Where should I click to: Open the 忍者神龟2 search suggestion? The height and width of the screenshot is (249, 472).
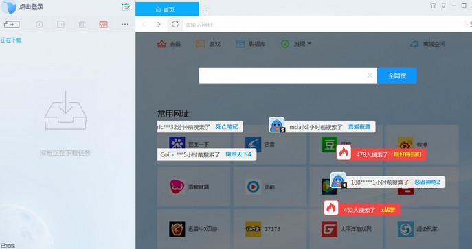point(427,182)
